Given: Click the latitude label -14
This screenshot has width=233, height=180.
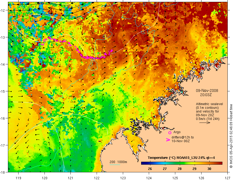Looking at the screenshot, I should click(3, 64).
